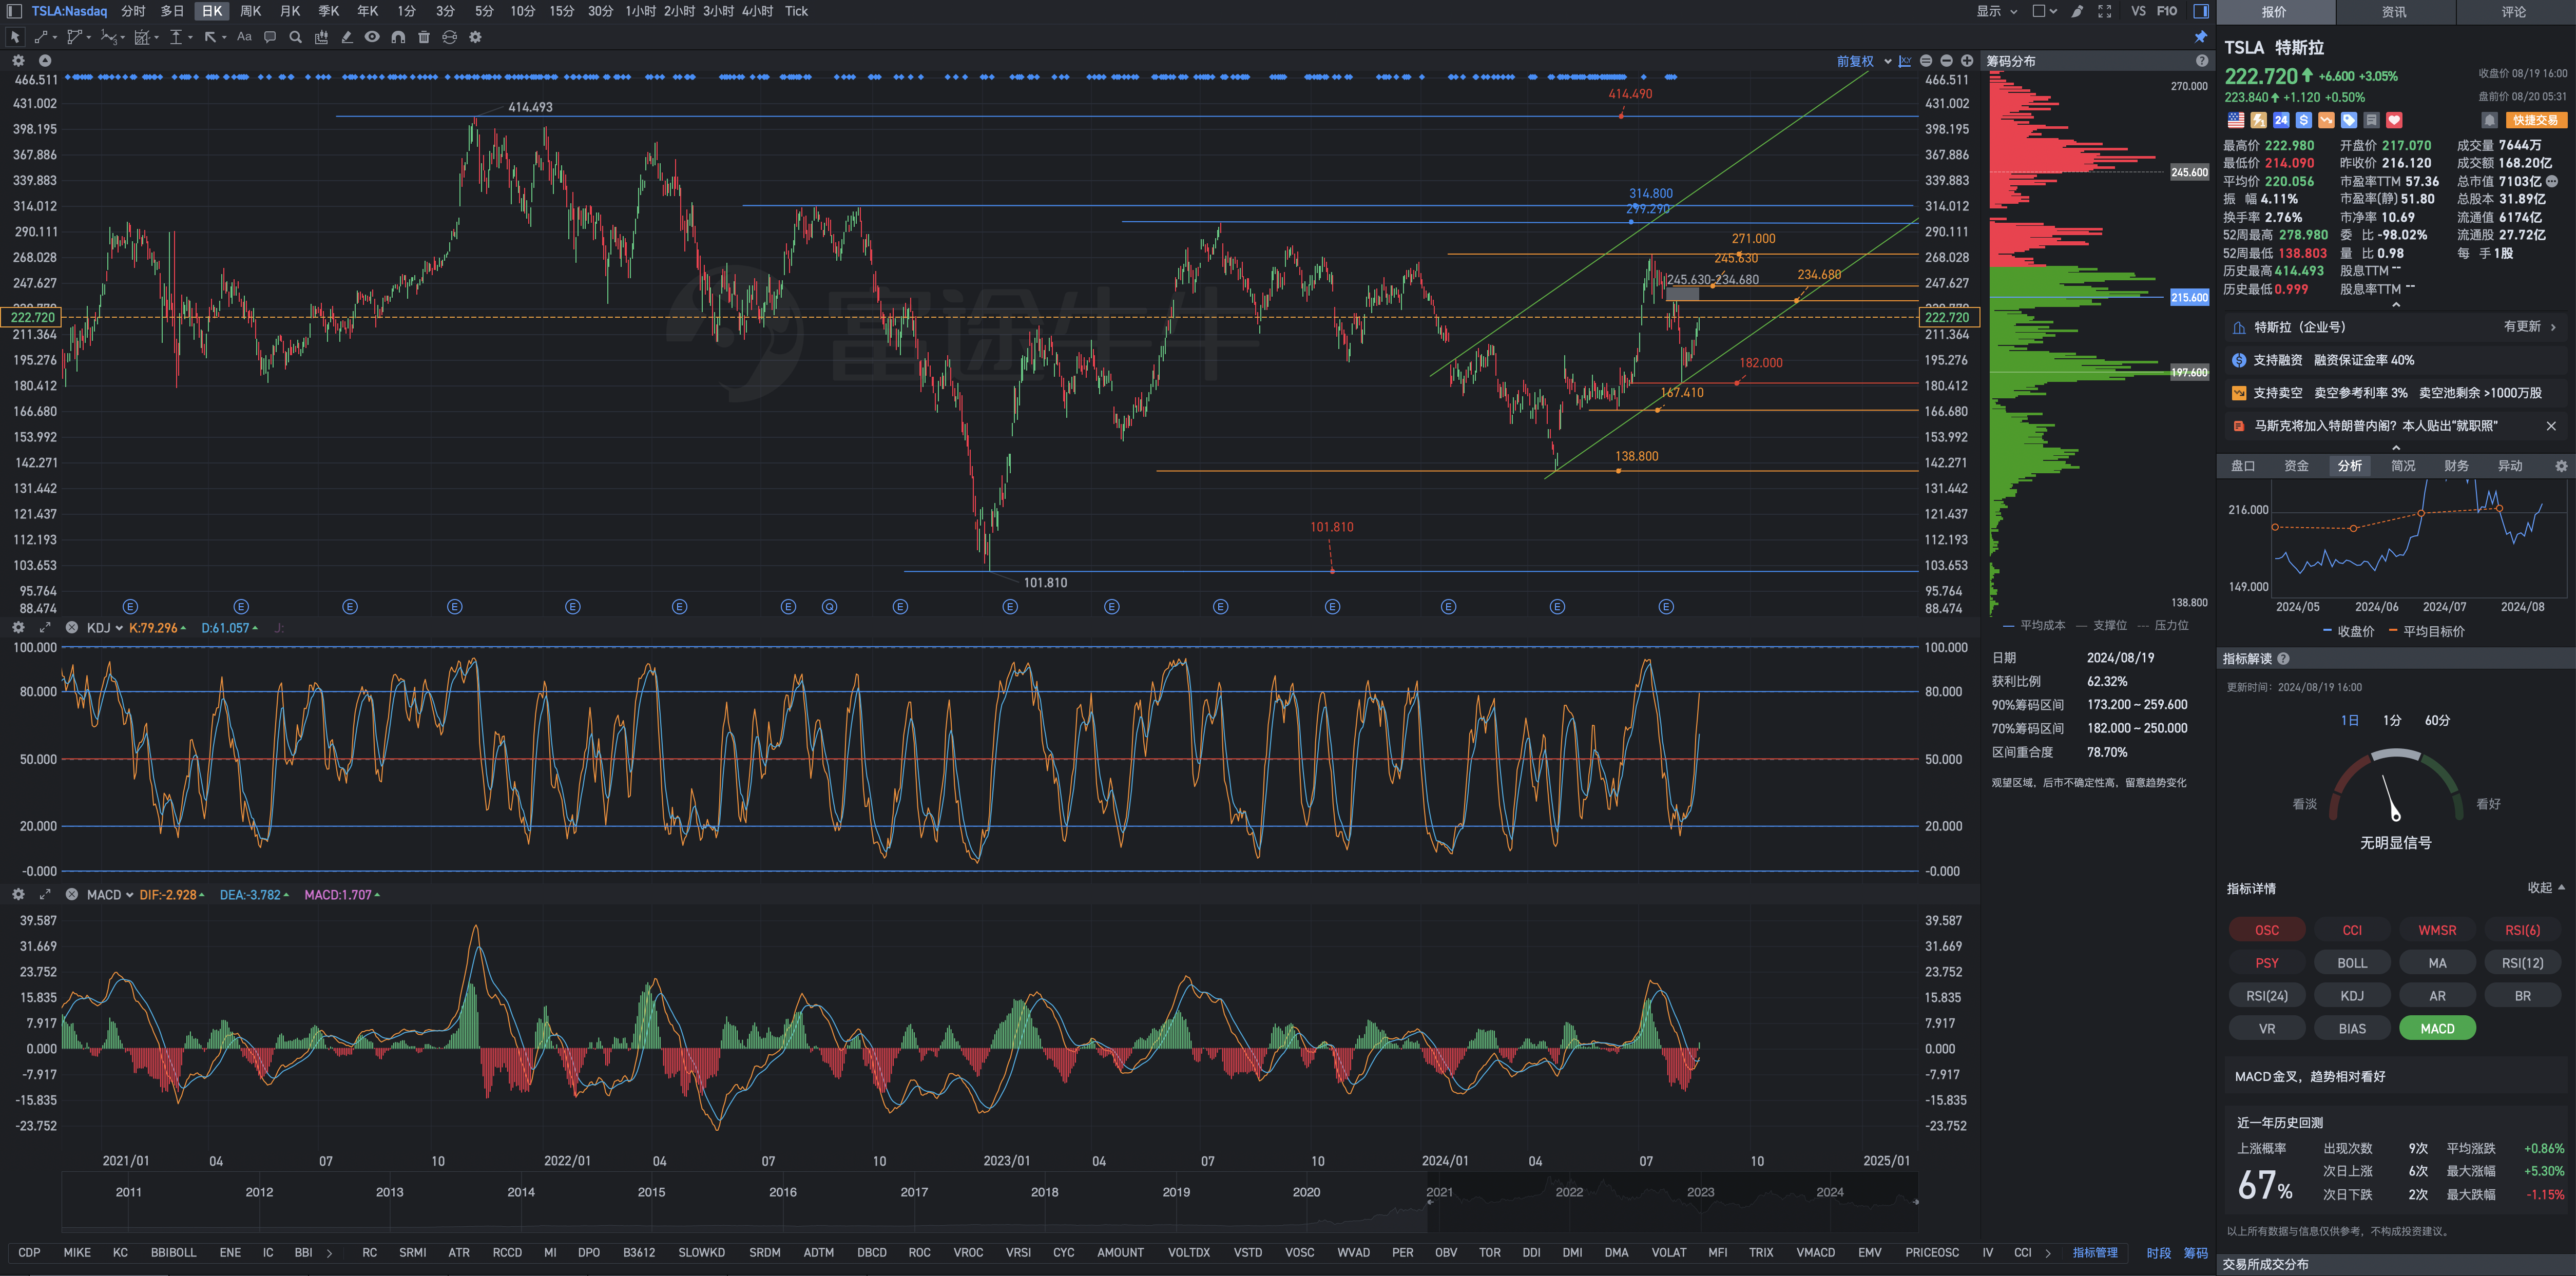Open 指标管理 indicator management
Image resolution: width=2576 pixels, height=1276 pixels.
(x=2095, y=1253)
